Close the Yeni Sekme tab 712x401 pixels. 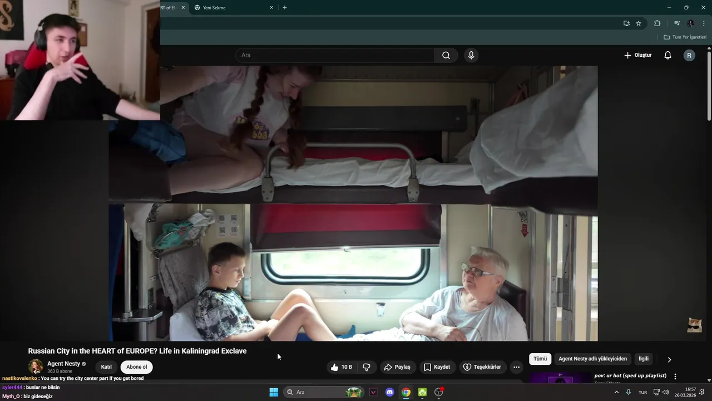pos(271,8)
